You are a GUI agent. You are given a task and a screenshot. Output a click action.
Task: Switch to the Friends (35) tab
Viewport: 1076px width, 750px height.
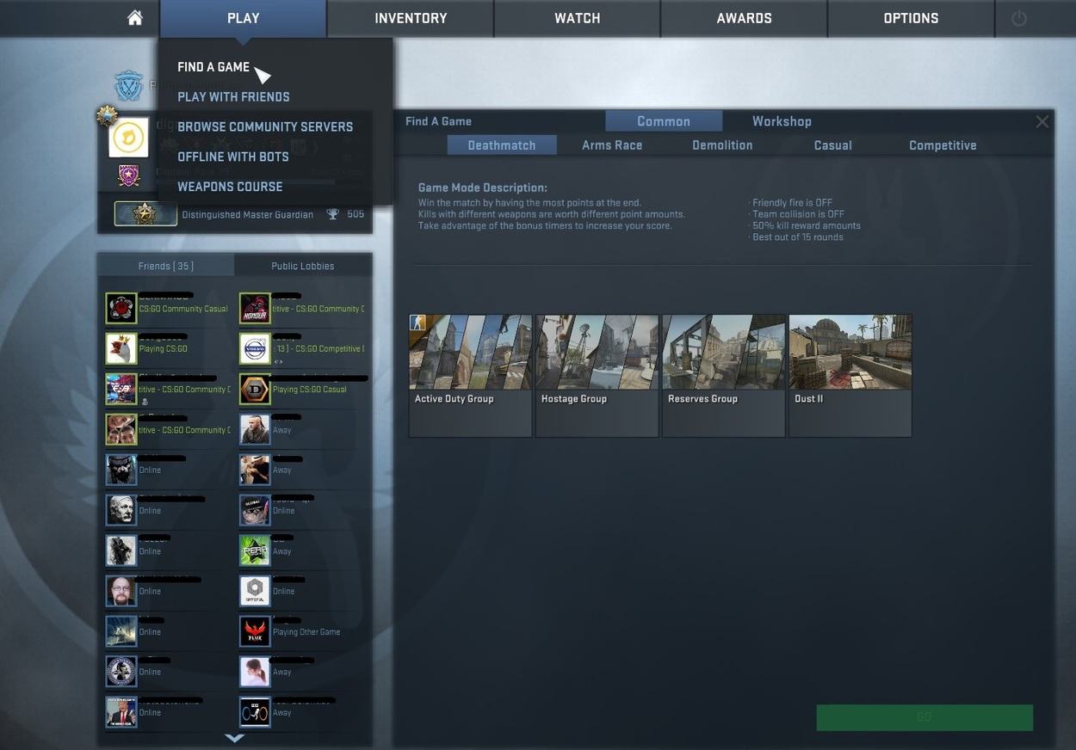(x=165, y=266)
